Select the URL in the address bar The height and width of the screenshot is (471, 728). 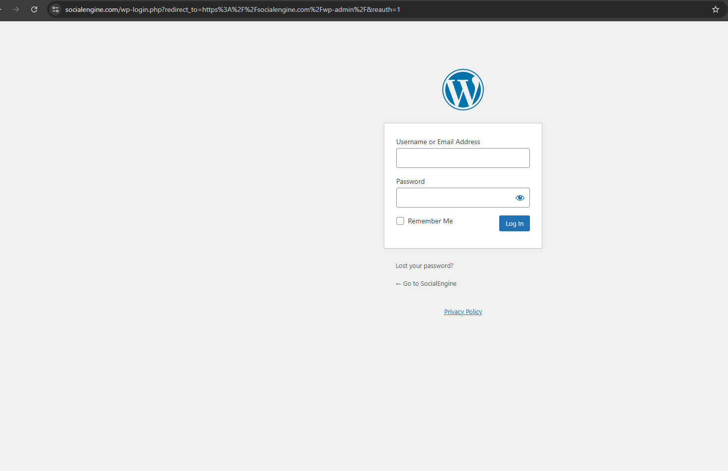(233, 9)
